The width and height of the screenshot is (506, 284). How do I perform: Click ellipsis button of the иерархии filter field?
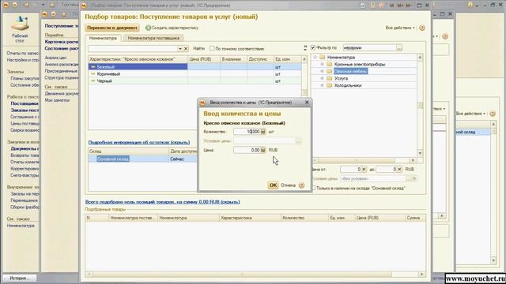click(399, 48)
